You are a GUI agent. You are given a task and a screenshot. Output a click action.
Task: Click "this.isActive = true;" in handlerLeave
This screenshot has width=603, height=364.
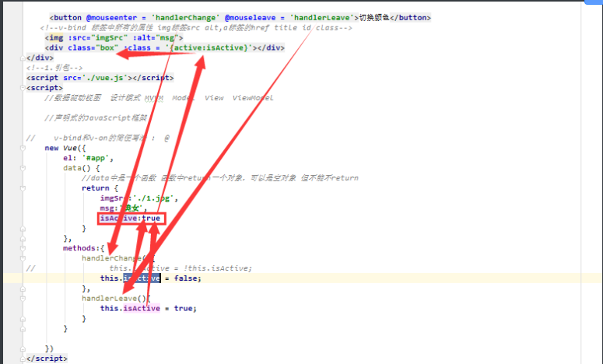coord(149,308)
